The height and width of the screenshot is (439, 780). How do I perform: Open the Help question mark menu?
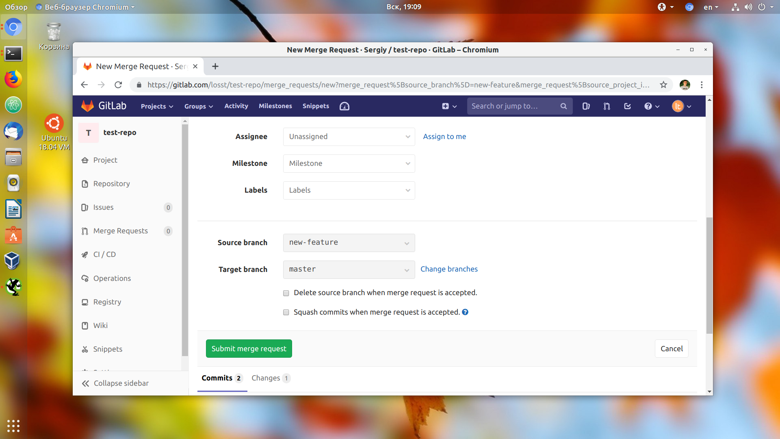[x=652, y=106]
